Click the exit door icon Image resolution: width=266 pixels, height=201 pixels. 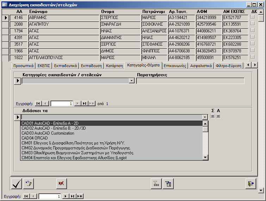[250, 183]
